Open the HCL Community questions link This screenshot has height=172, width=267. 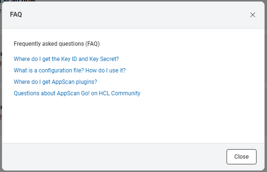click(x=77, y=93)
